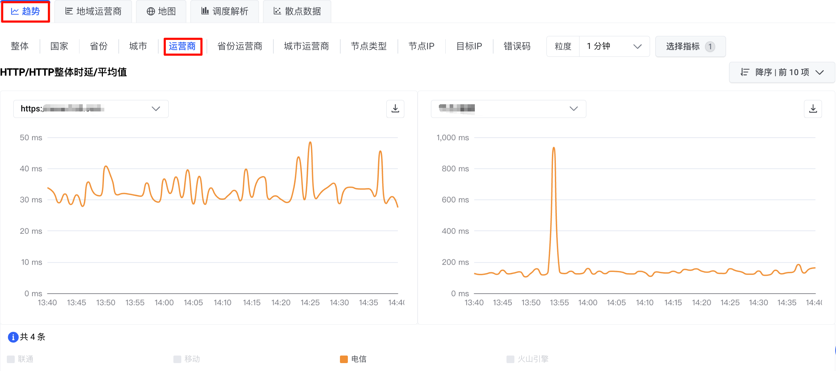
Task: Click the info icon beside 共 4 条
Action: coord(13,337)
